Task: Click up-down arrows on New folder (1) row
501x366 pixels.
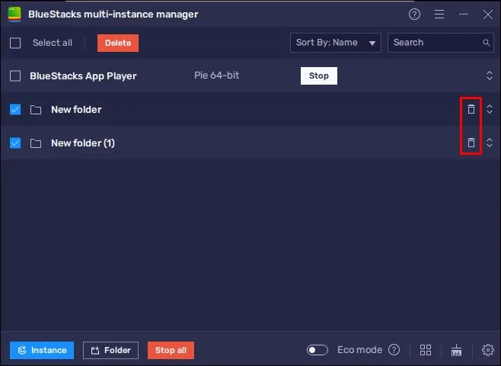Action: point(489,143)
